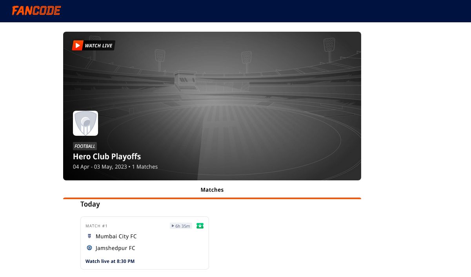
Task: Click empty space inside match card
Action: [x=173, y=250]
